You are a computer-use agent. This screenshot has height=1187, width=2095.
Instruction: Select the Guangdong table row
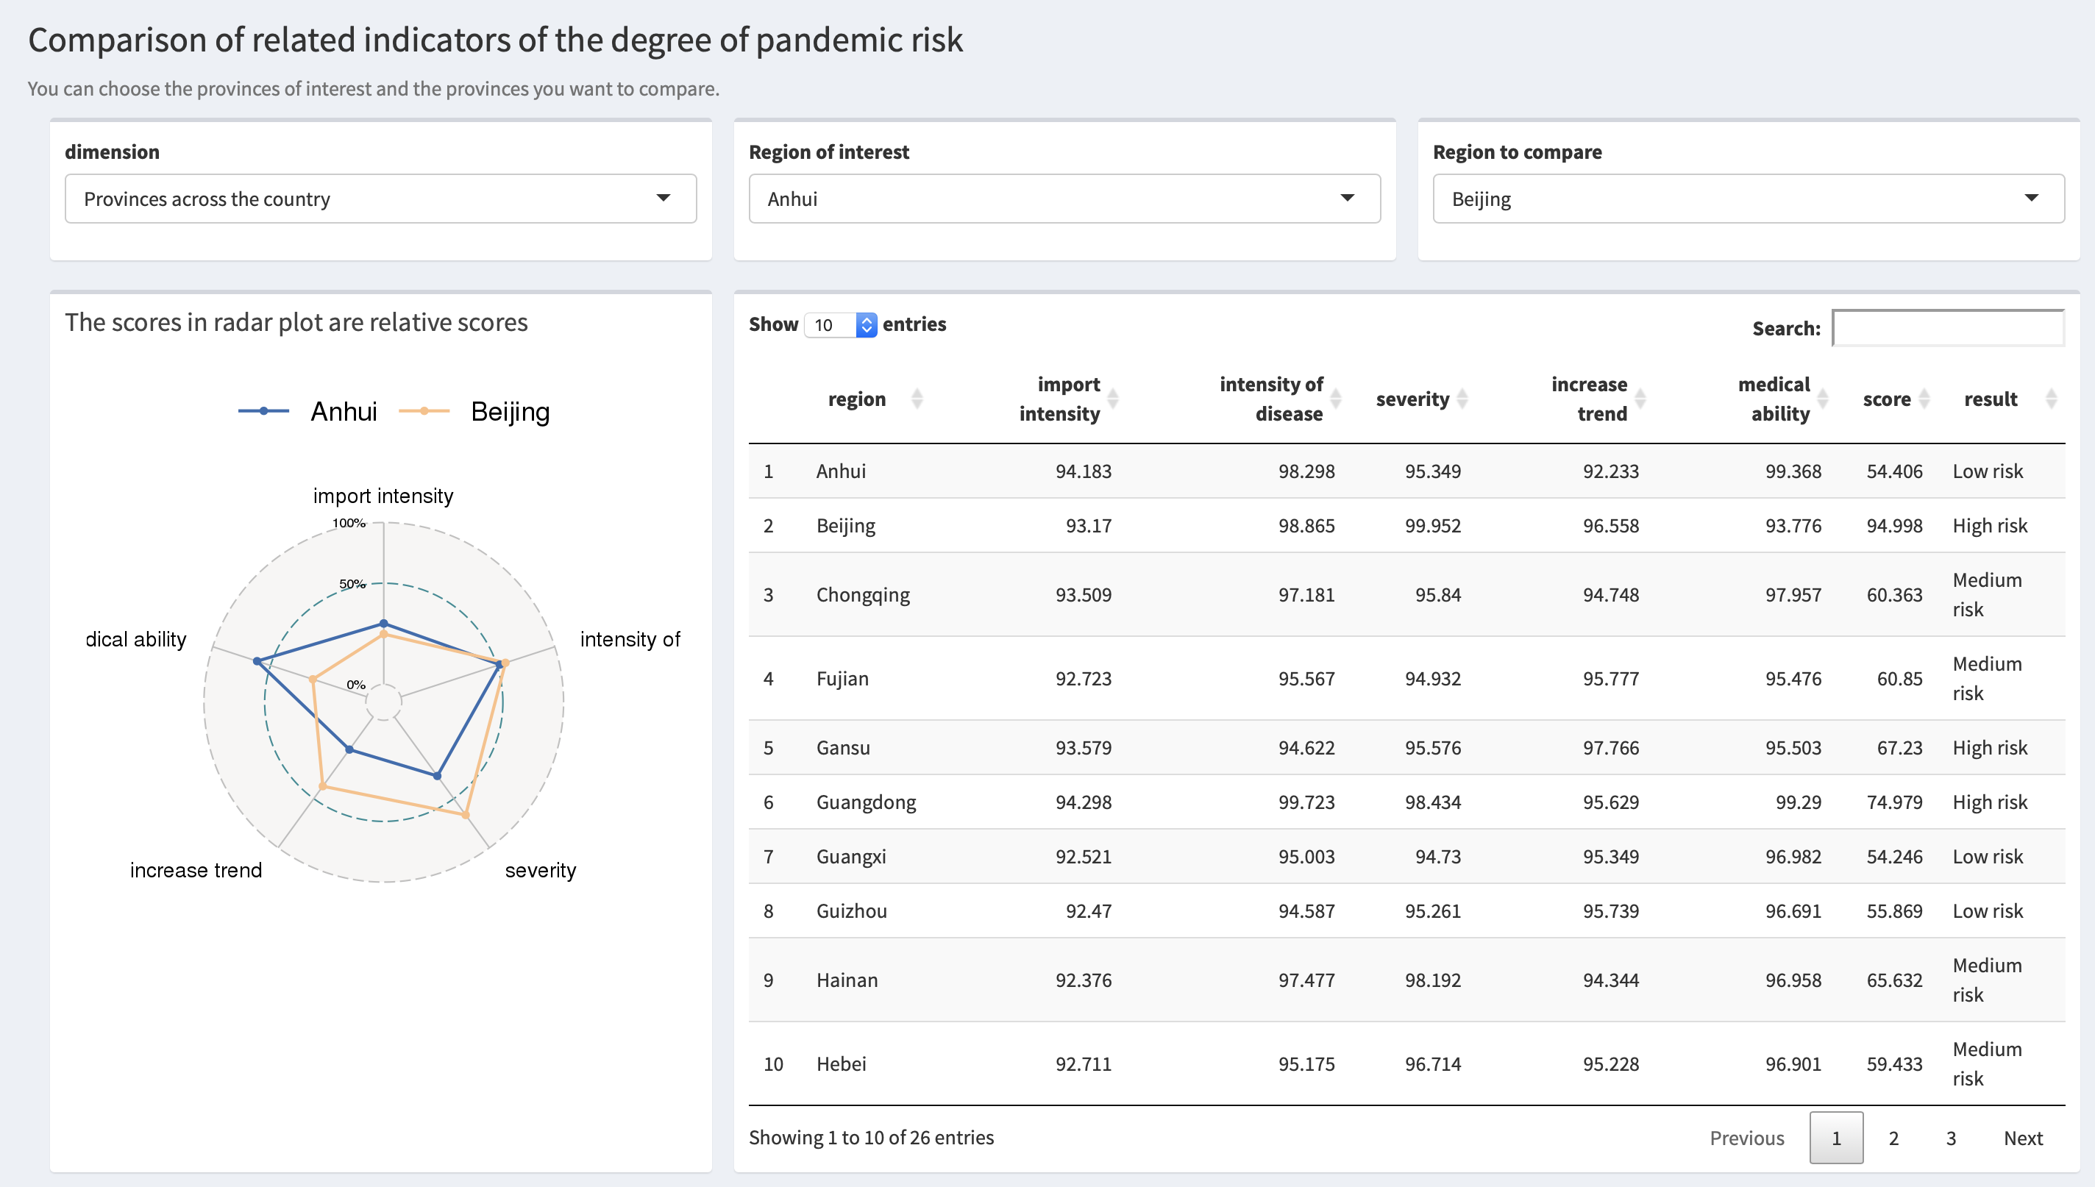coord(866,802)
